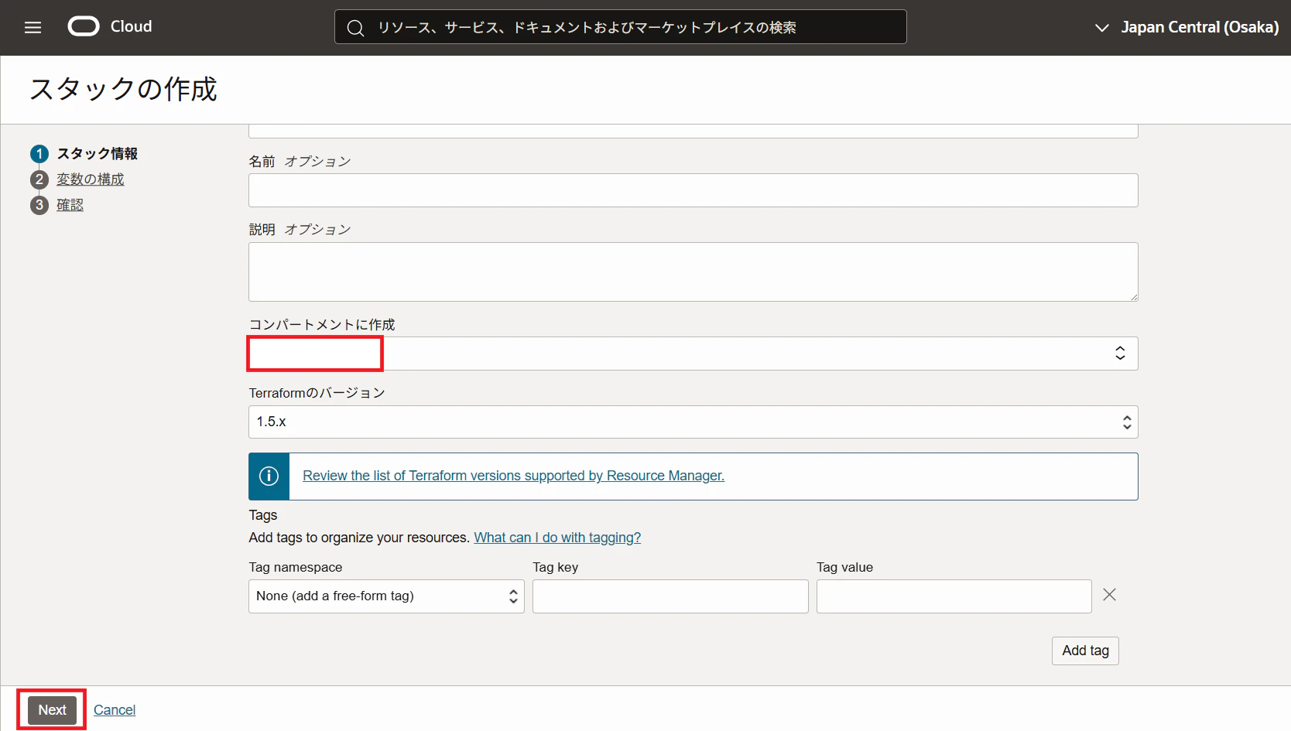Focus the Tag key input field
The height and width of the screenshot is (731, 1291).
[x=670, y=596]
